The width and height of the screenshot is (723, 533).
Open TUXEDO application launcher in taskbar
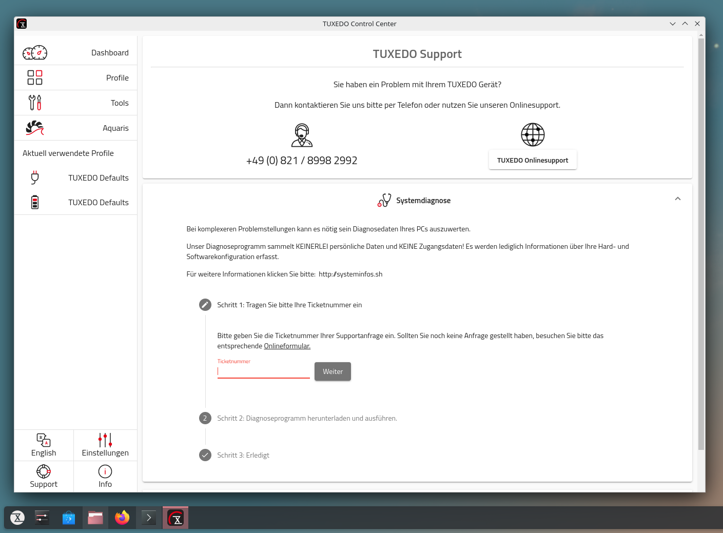(17, 518)
